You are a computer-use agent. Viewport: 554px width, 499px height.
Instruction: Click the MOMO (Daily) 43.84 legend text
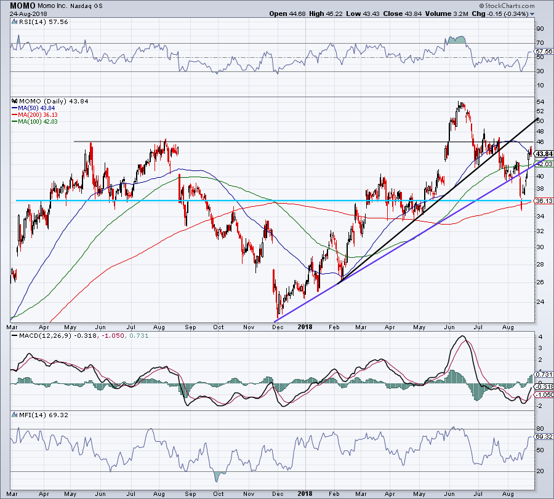click(54, 101)
